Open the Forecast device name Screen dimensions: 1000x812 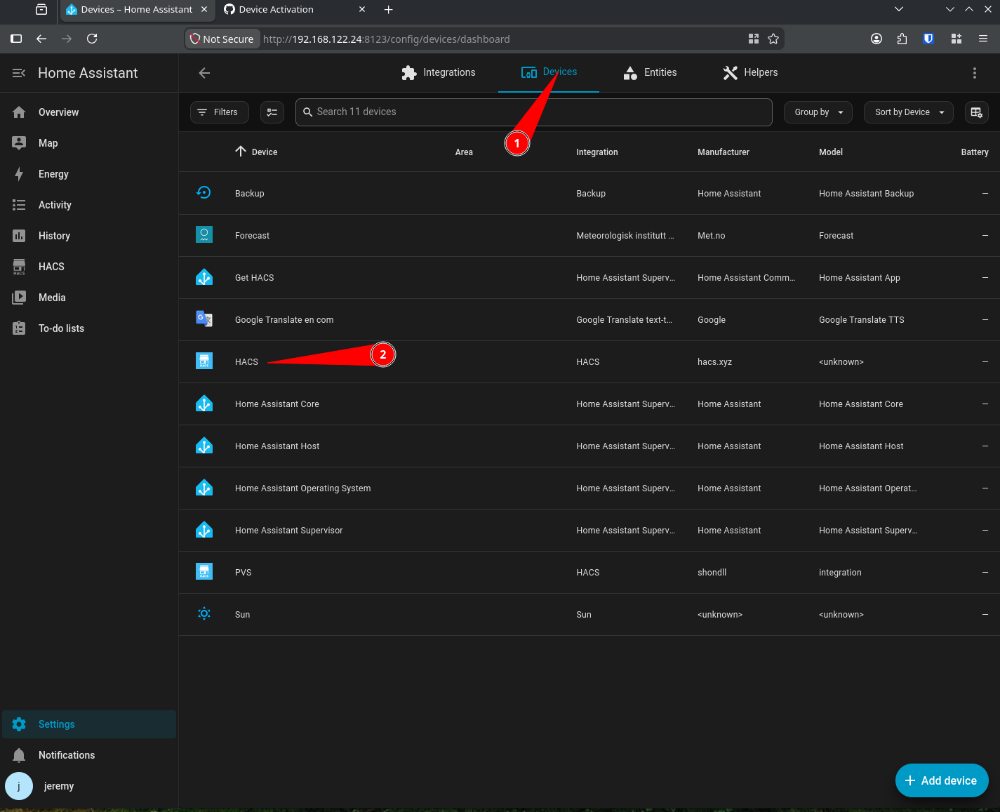pos(252,236)
